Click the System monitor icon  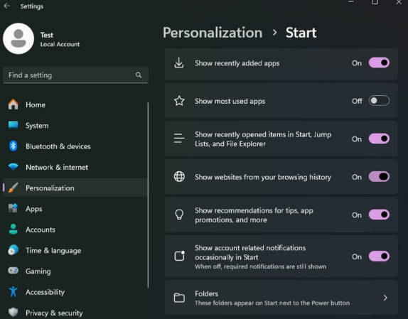point(13,125)
